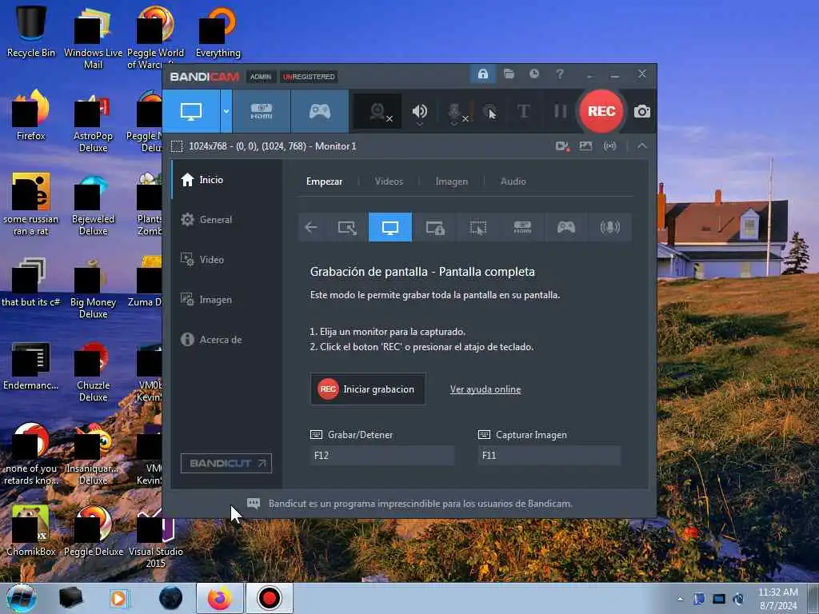Select Screen Recording mode in top toolbar
819x614 pixels.
(191, 111)
